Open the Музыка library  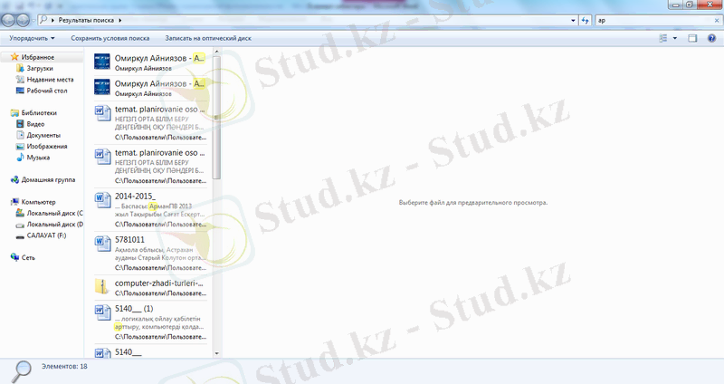[38, 157]
